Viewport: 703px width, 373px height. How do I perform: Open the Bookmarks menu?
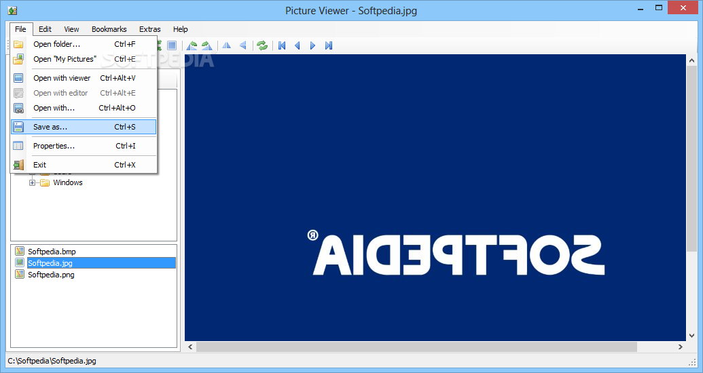pos(109,29)
